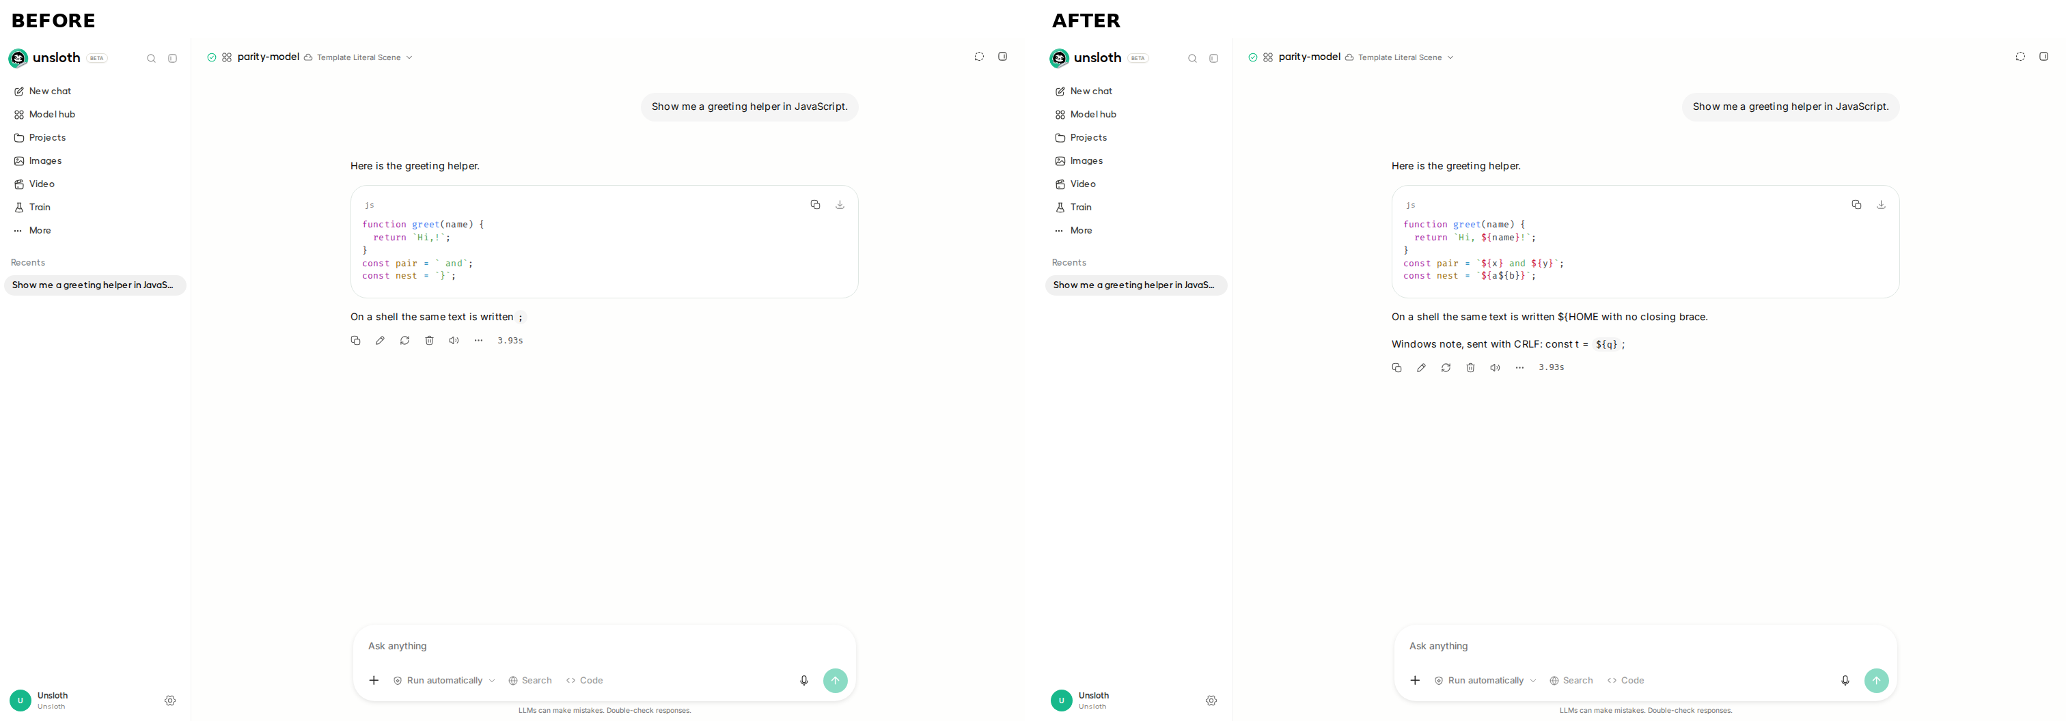Open Images in the AFTER sidebar

(1136, 161)
